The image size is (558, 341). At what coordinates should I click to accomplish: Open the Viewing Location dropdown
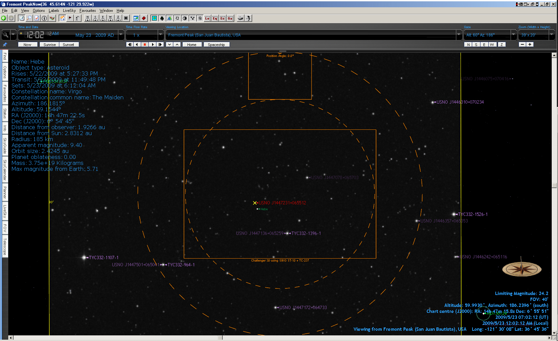pos(459,34)
